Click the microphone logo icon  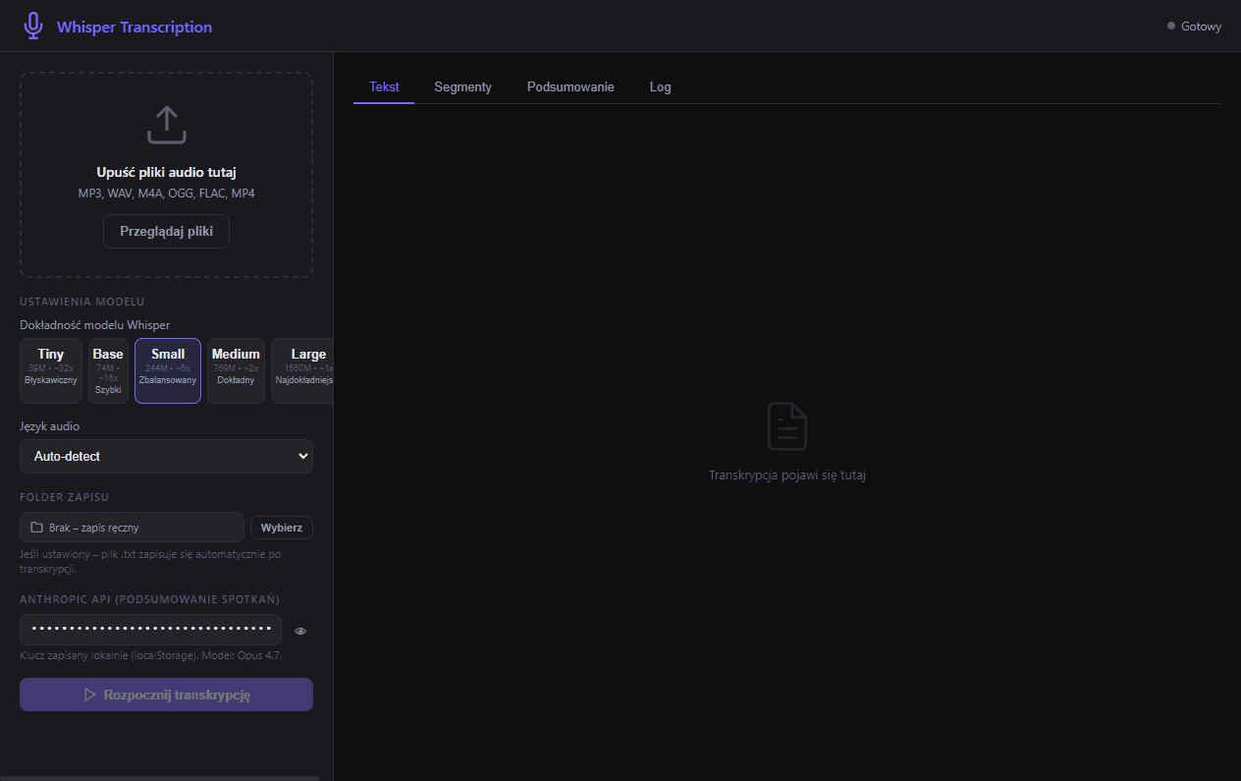pos(33,27)
